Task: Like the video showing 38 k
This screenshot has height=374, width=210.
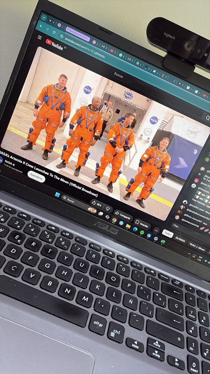Action: (x=97, y=204)
